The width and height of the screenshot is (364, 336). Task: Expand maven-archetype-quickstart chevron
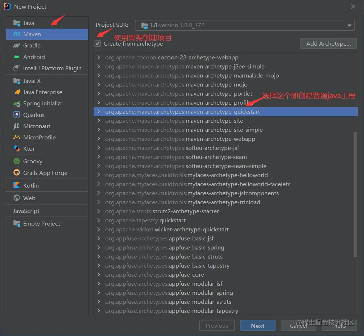99,112
